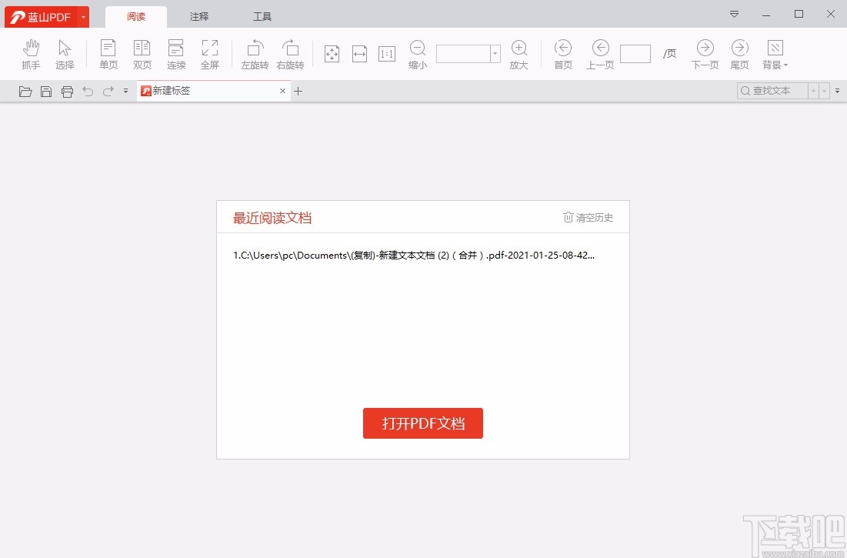
Task: Click the 蓝山PDF logo button
Action: [41, 17]
